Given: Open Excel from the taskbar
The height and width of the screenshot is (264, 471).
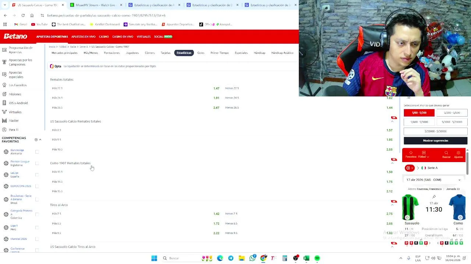Looking at the screenshot, I should (306, 258).
